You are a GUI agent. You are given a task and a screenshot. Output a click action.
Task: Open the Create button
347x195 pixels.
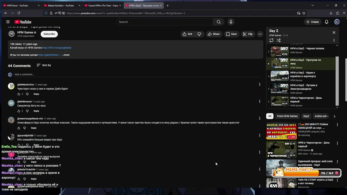point(312,22)
